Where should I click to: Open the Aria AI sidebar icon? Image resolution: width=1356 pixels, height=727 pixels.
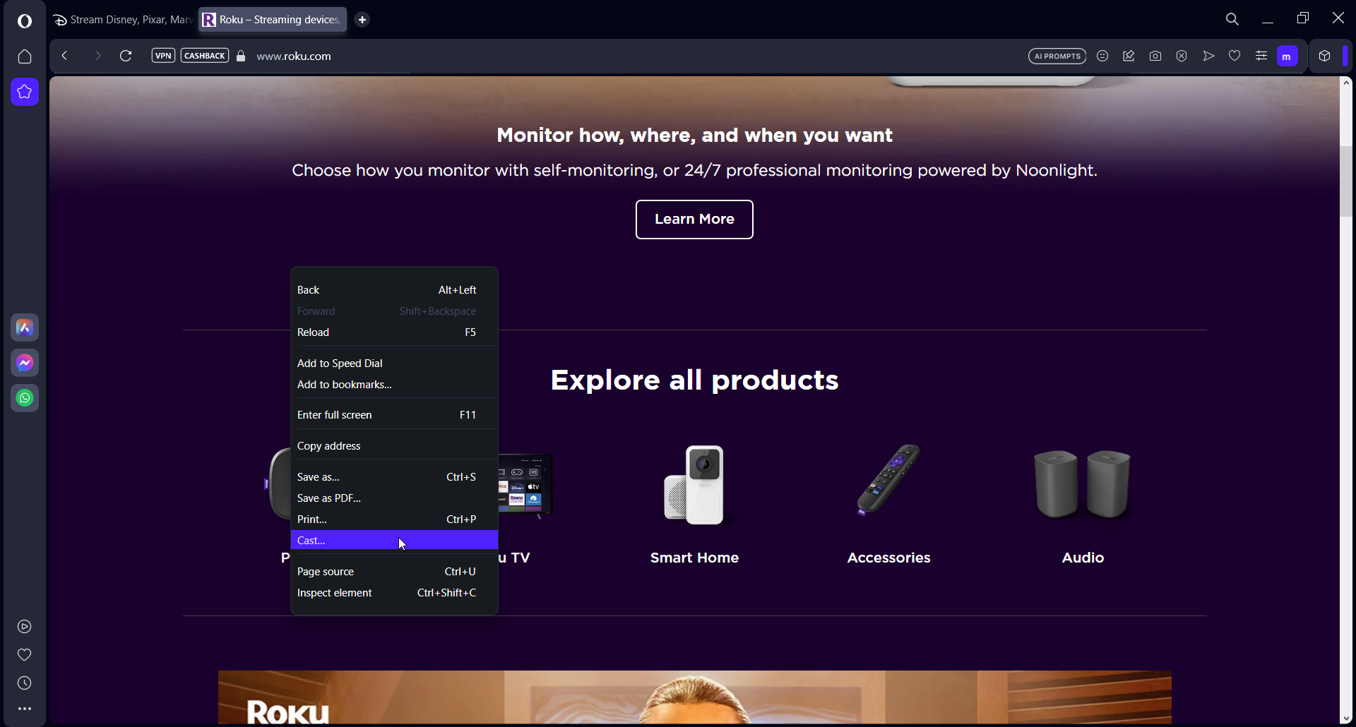(x=25, y=328)
